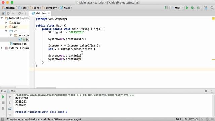Screen dimensions: 215x121
Task: Click the Make Project build icon
Action: tap(166, 8)
